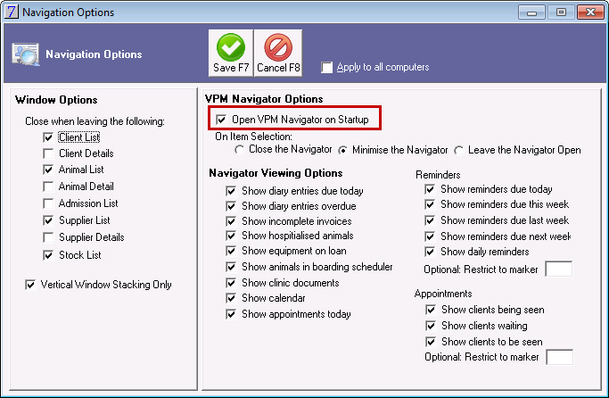Click the "On Item Selection:" label

click(x=253, y=137)
